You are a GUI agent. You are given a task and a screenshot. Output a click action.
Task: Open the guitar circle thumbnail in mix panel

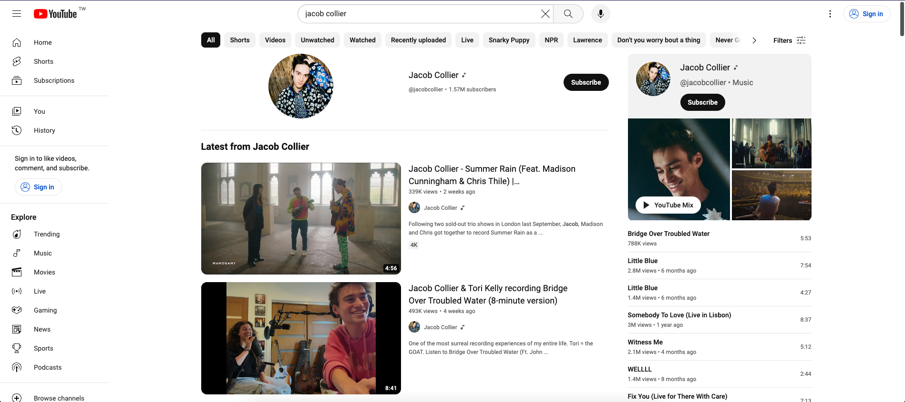coord(771,143)
